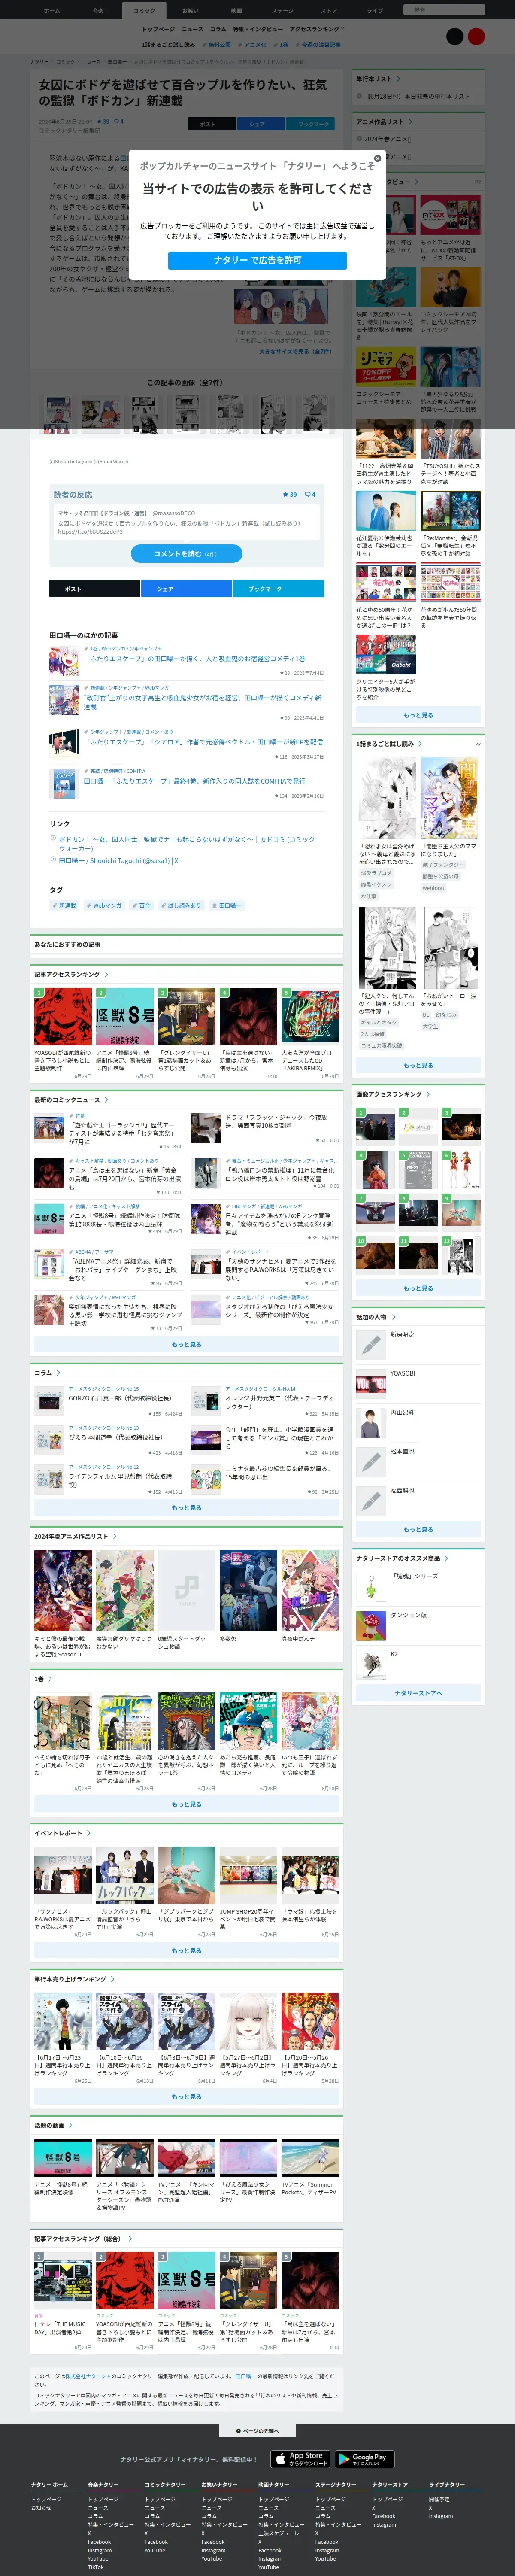Expand the 記事アクセスランキング section chevron
515x2576 pixels.
(107, 974)
